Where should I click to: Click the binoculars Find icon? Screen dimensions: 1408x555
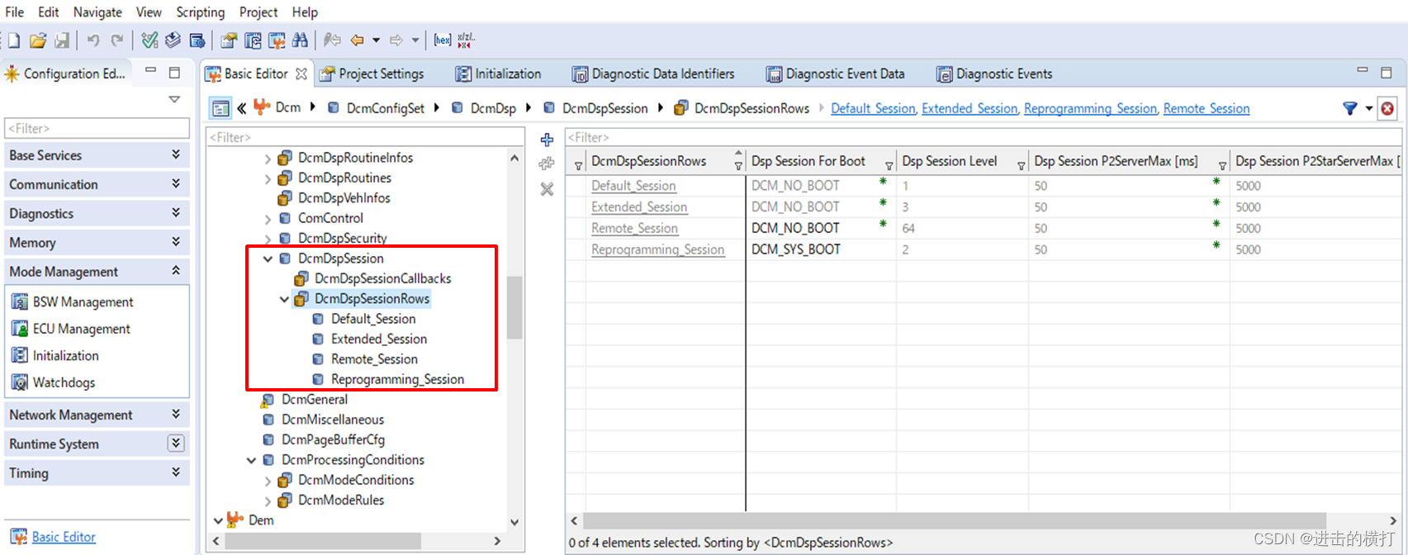[x=300, y=40]
